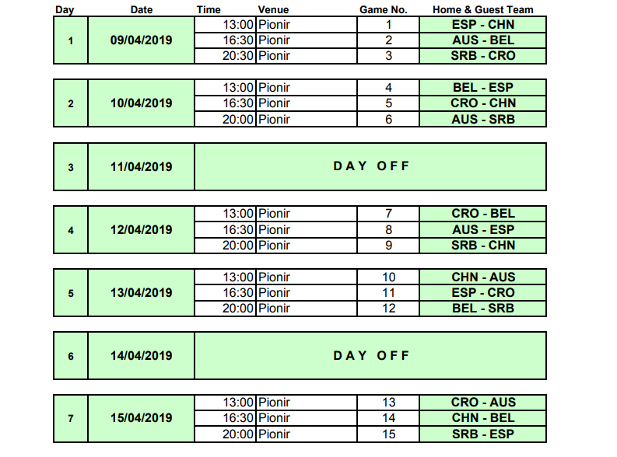Select the SRB - ESP team cell
This screenshot has width=617, height=457.
[x=482, y=434]
